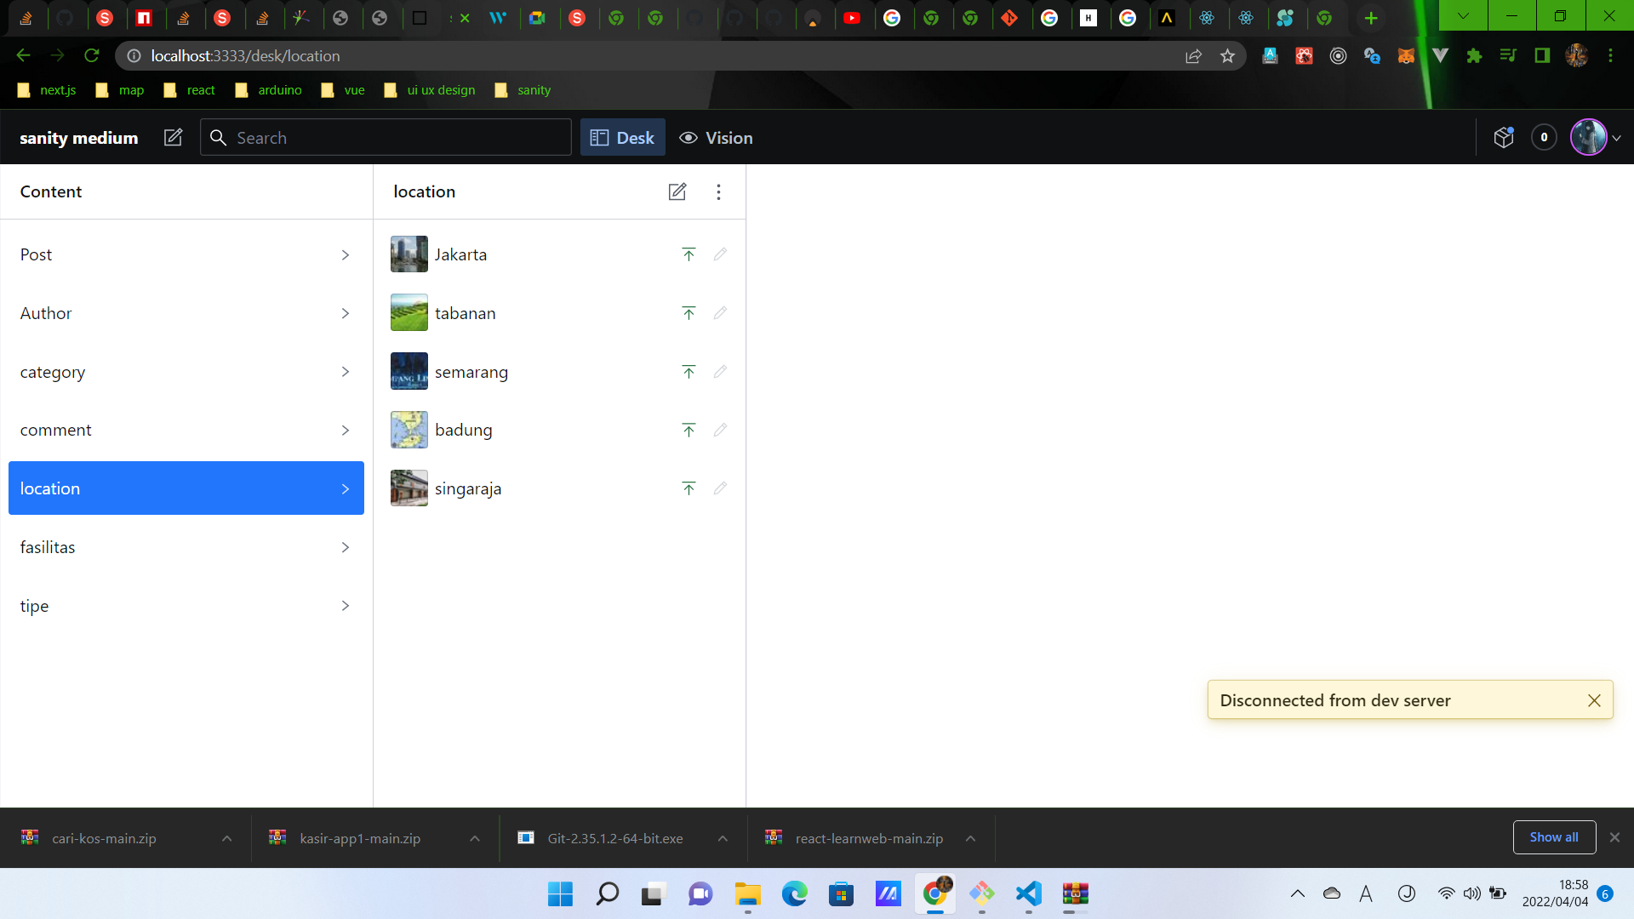Click publish arrow icon for badung
The image size is (1634, 919).
[688, 431]
